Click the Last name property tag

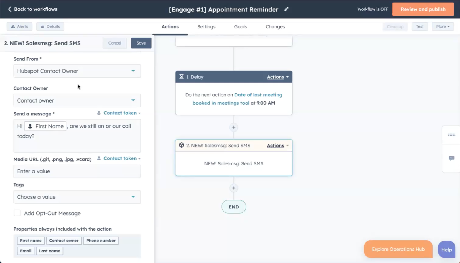pyautogui.click(x=49, y=251)
